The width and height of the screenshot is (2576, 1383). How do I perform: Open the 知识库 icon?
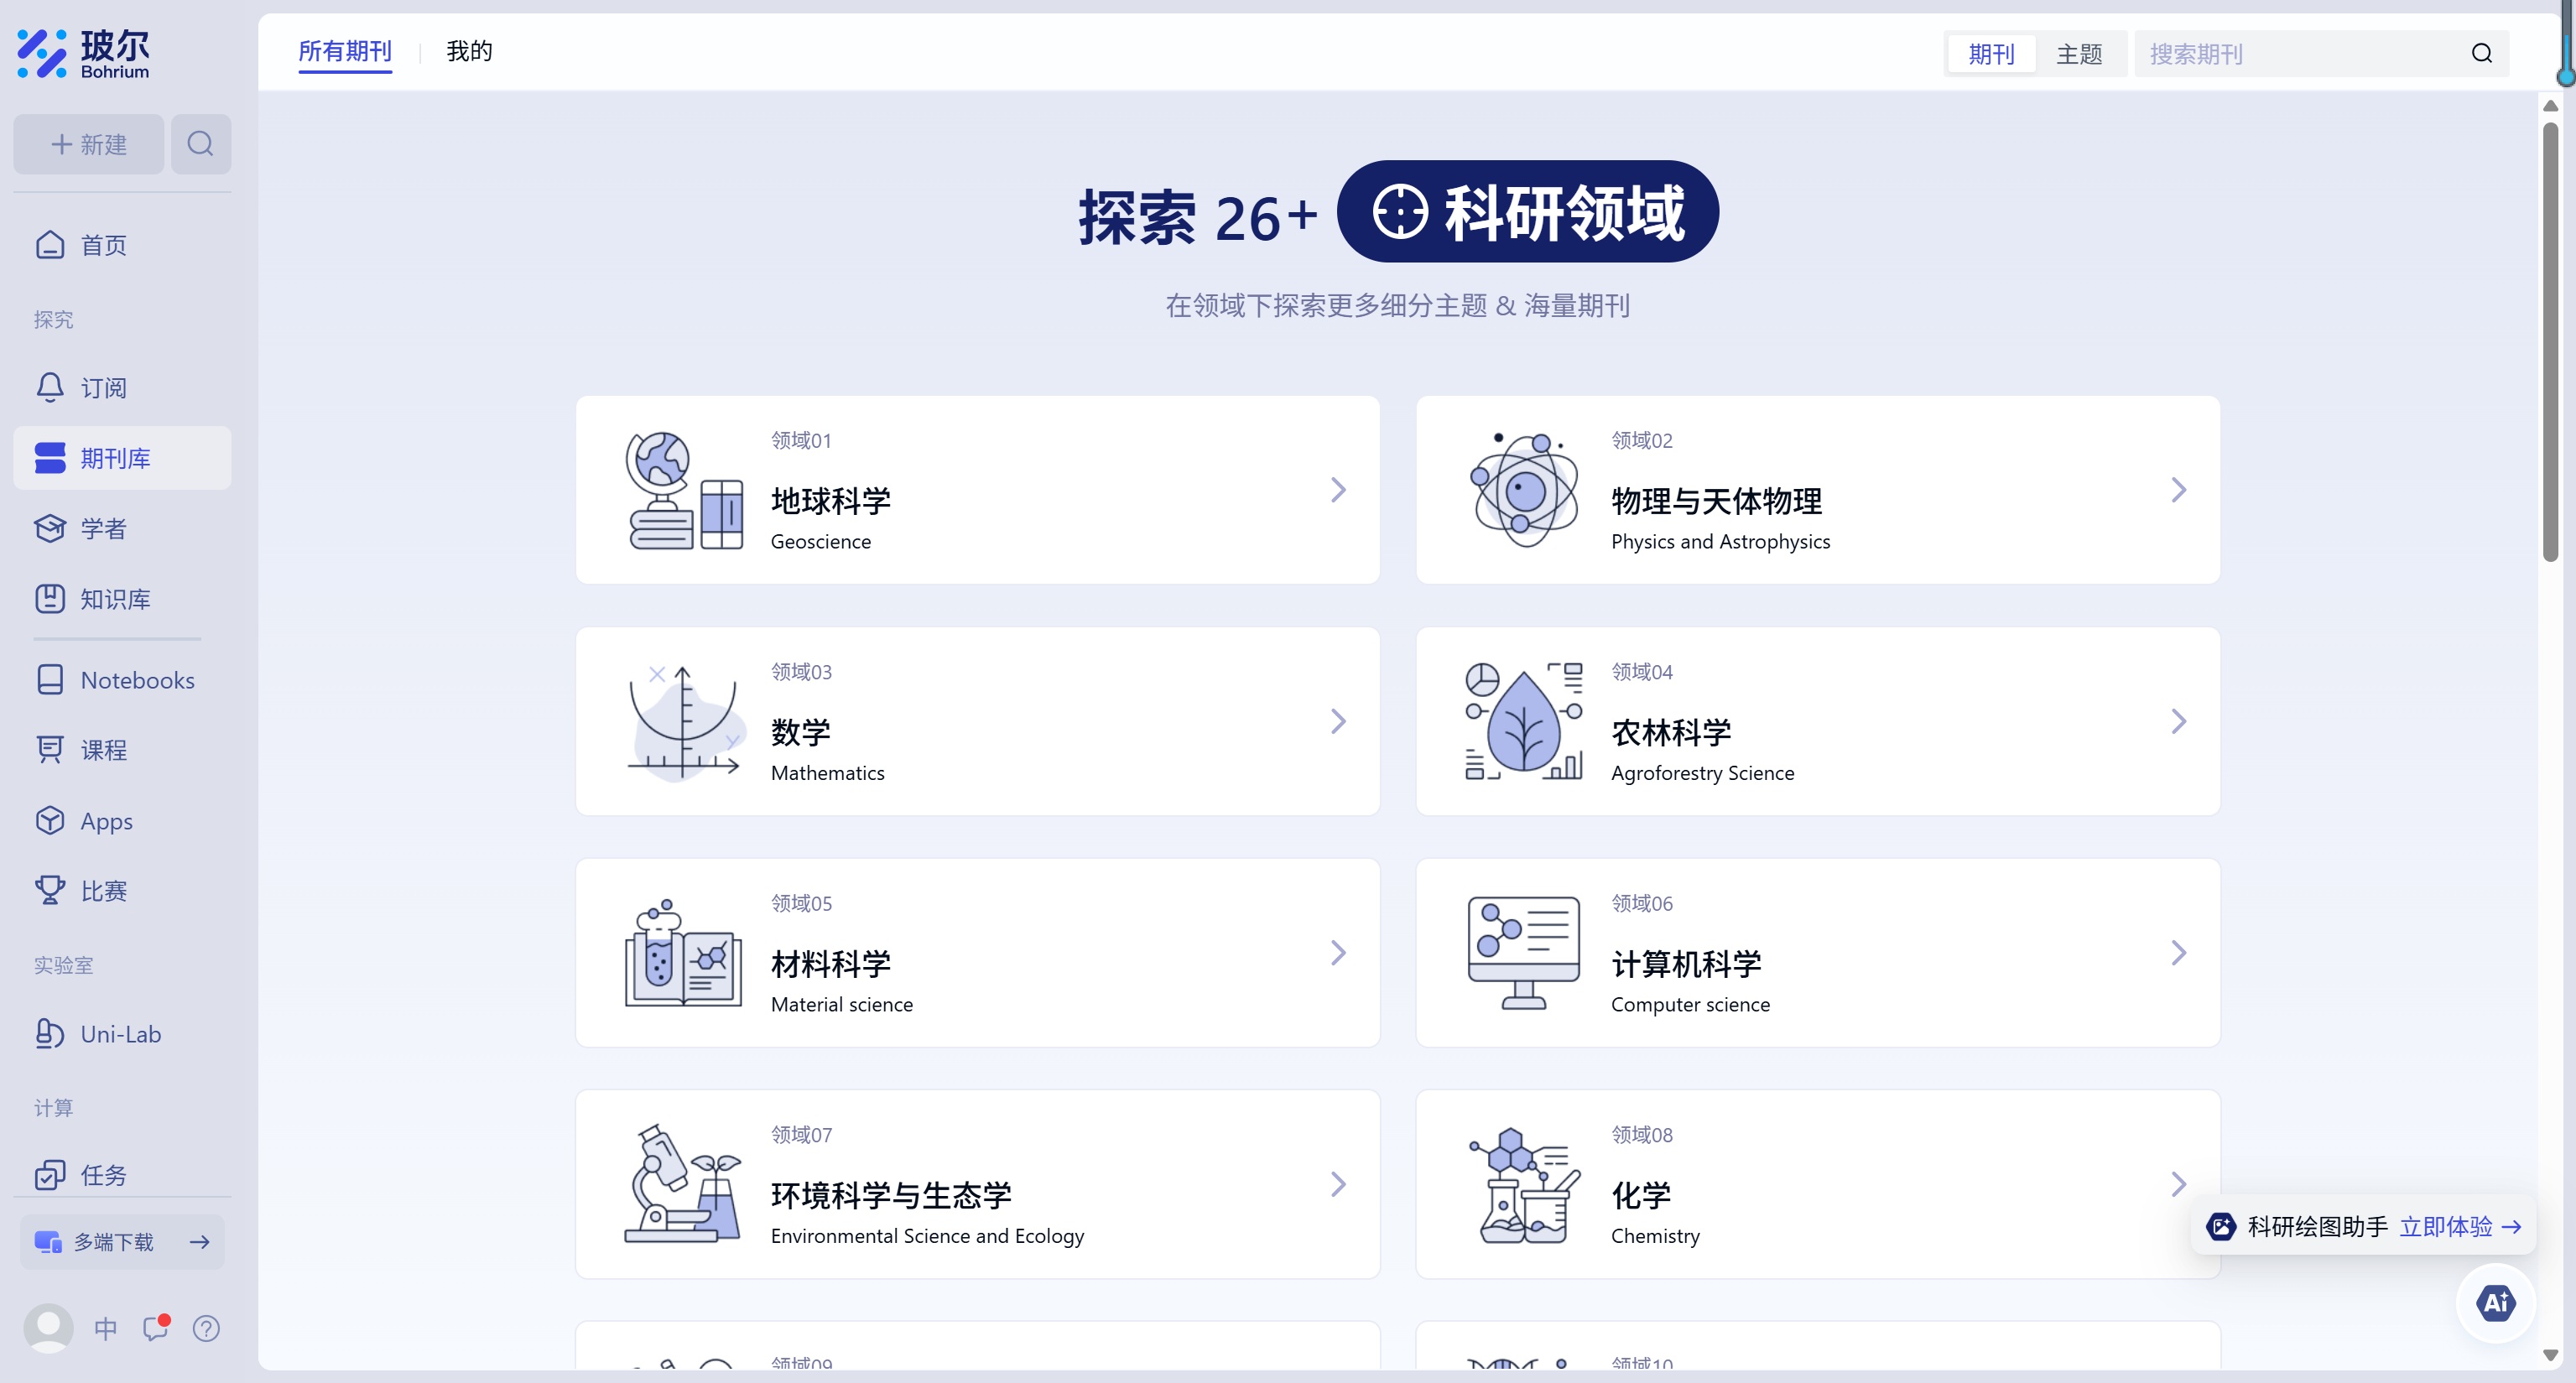(50, 599)
